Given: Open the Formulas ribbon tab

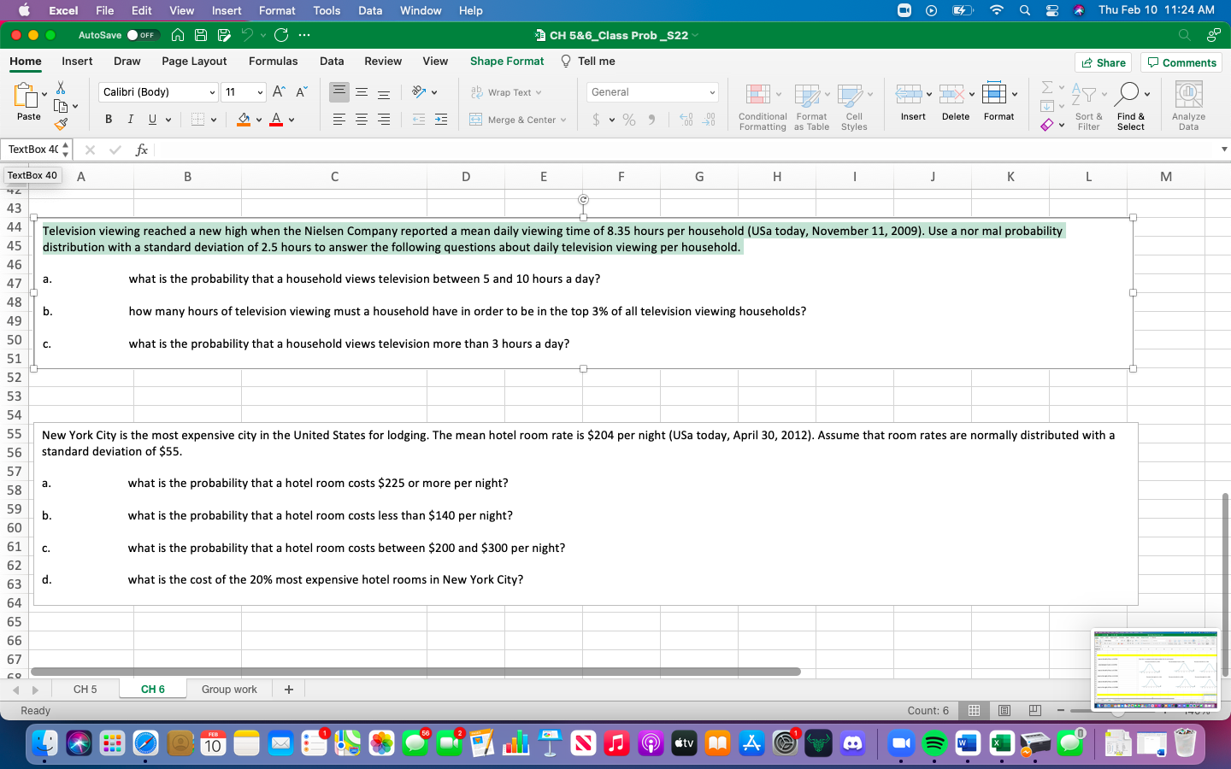Looking at the screenshot, I should coord(273,62).
